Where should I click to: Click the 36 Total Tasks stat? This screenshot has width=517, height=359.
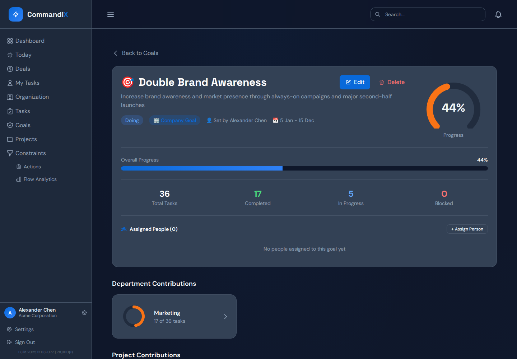point(164,198)
